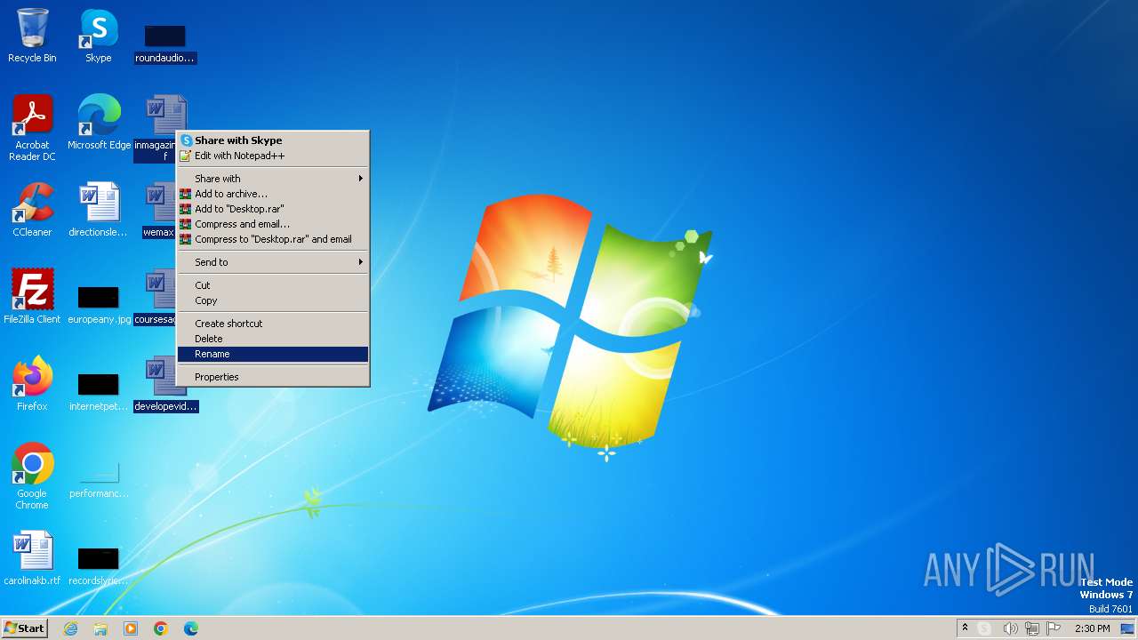The image size is (1138, 640).
Task: Select the roundaudio file icon
Action: point(165,44)
